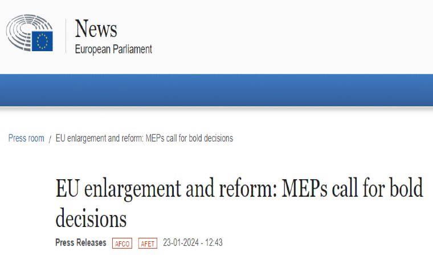Click the vertical divider beside the logo

[x=65, y=36]
